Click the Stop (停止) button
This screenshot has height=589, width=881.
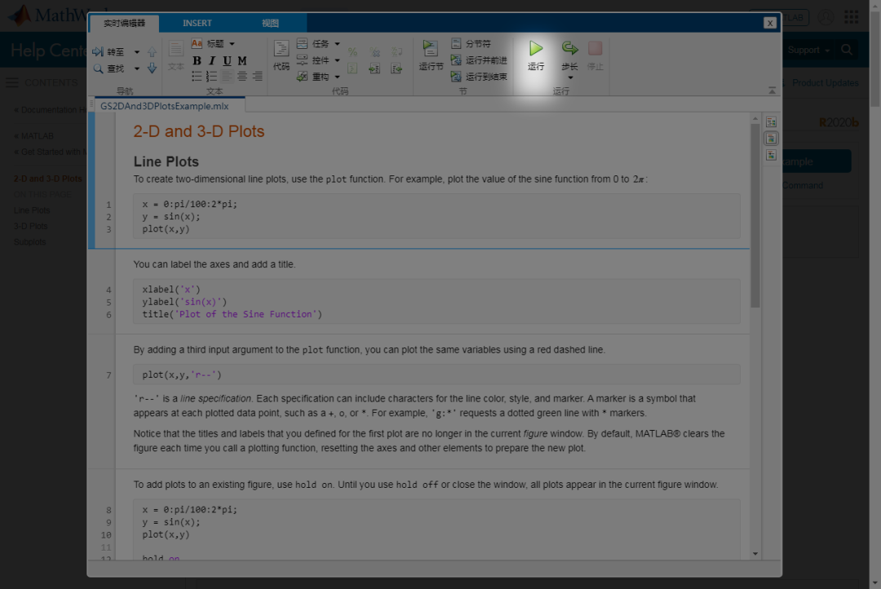point(595,55)
